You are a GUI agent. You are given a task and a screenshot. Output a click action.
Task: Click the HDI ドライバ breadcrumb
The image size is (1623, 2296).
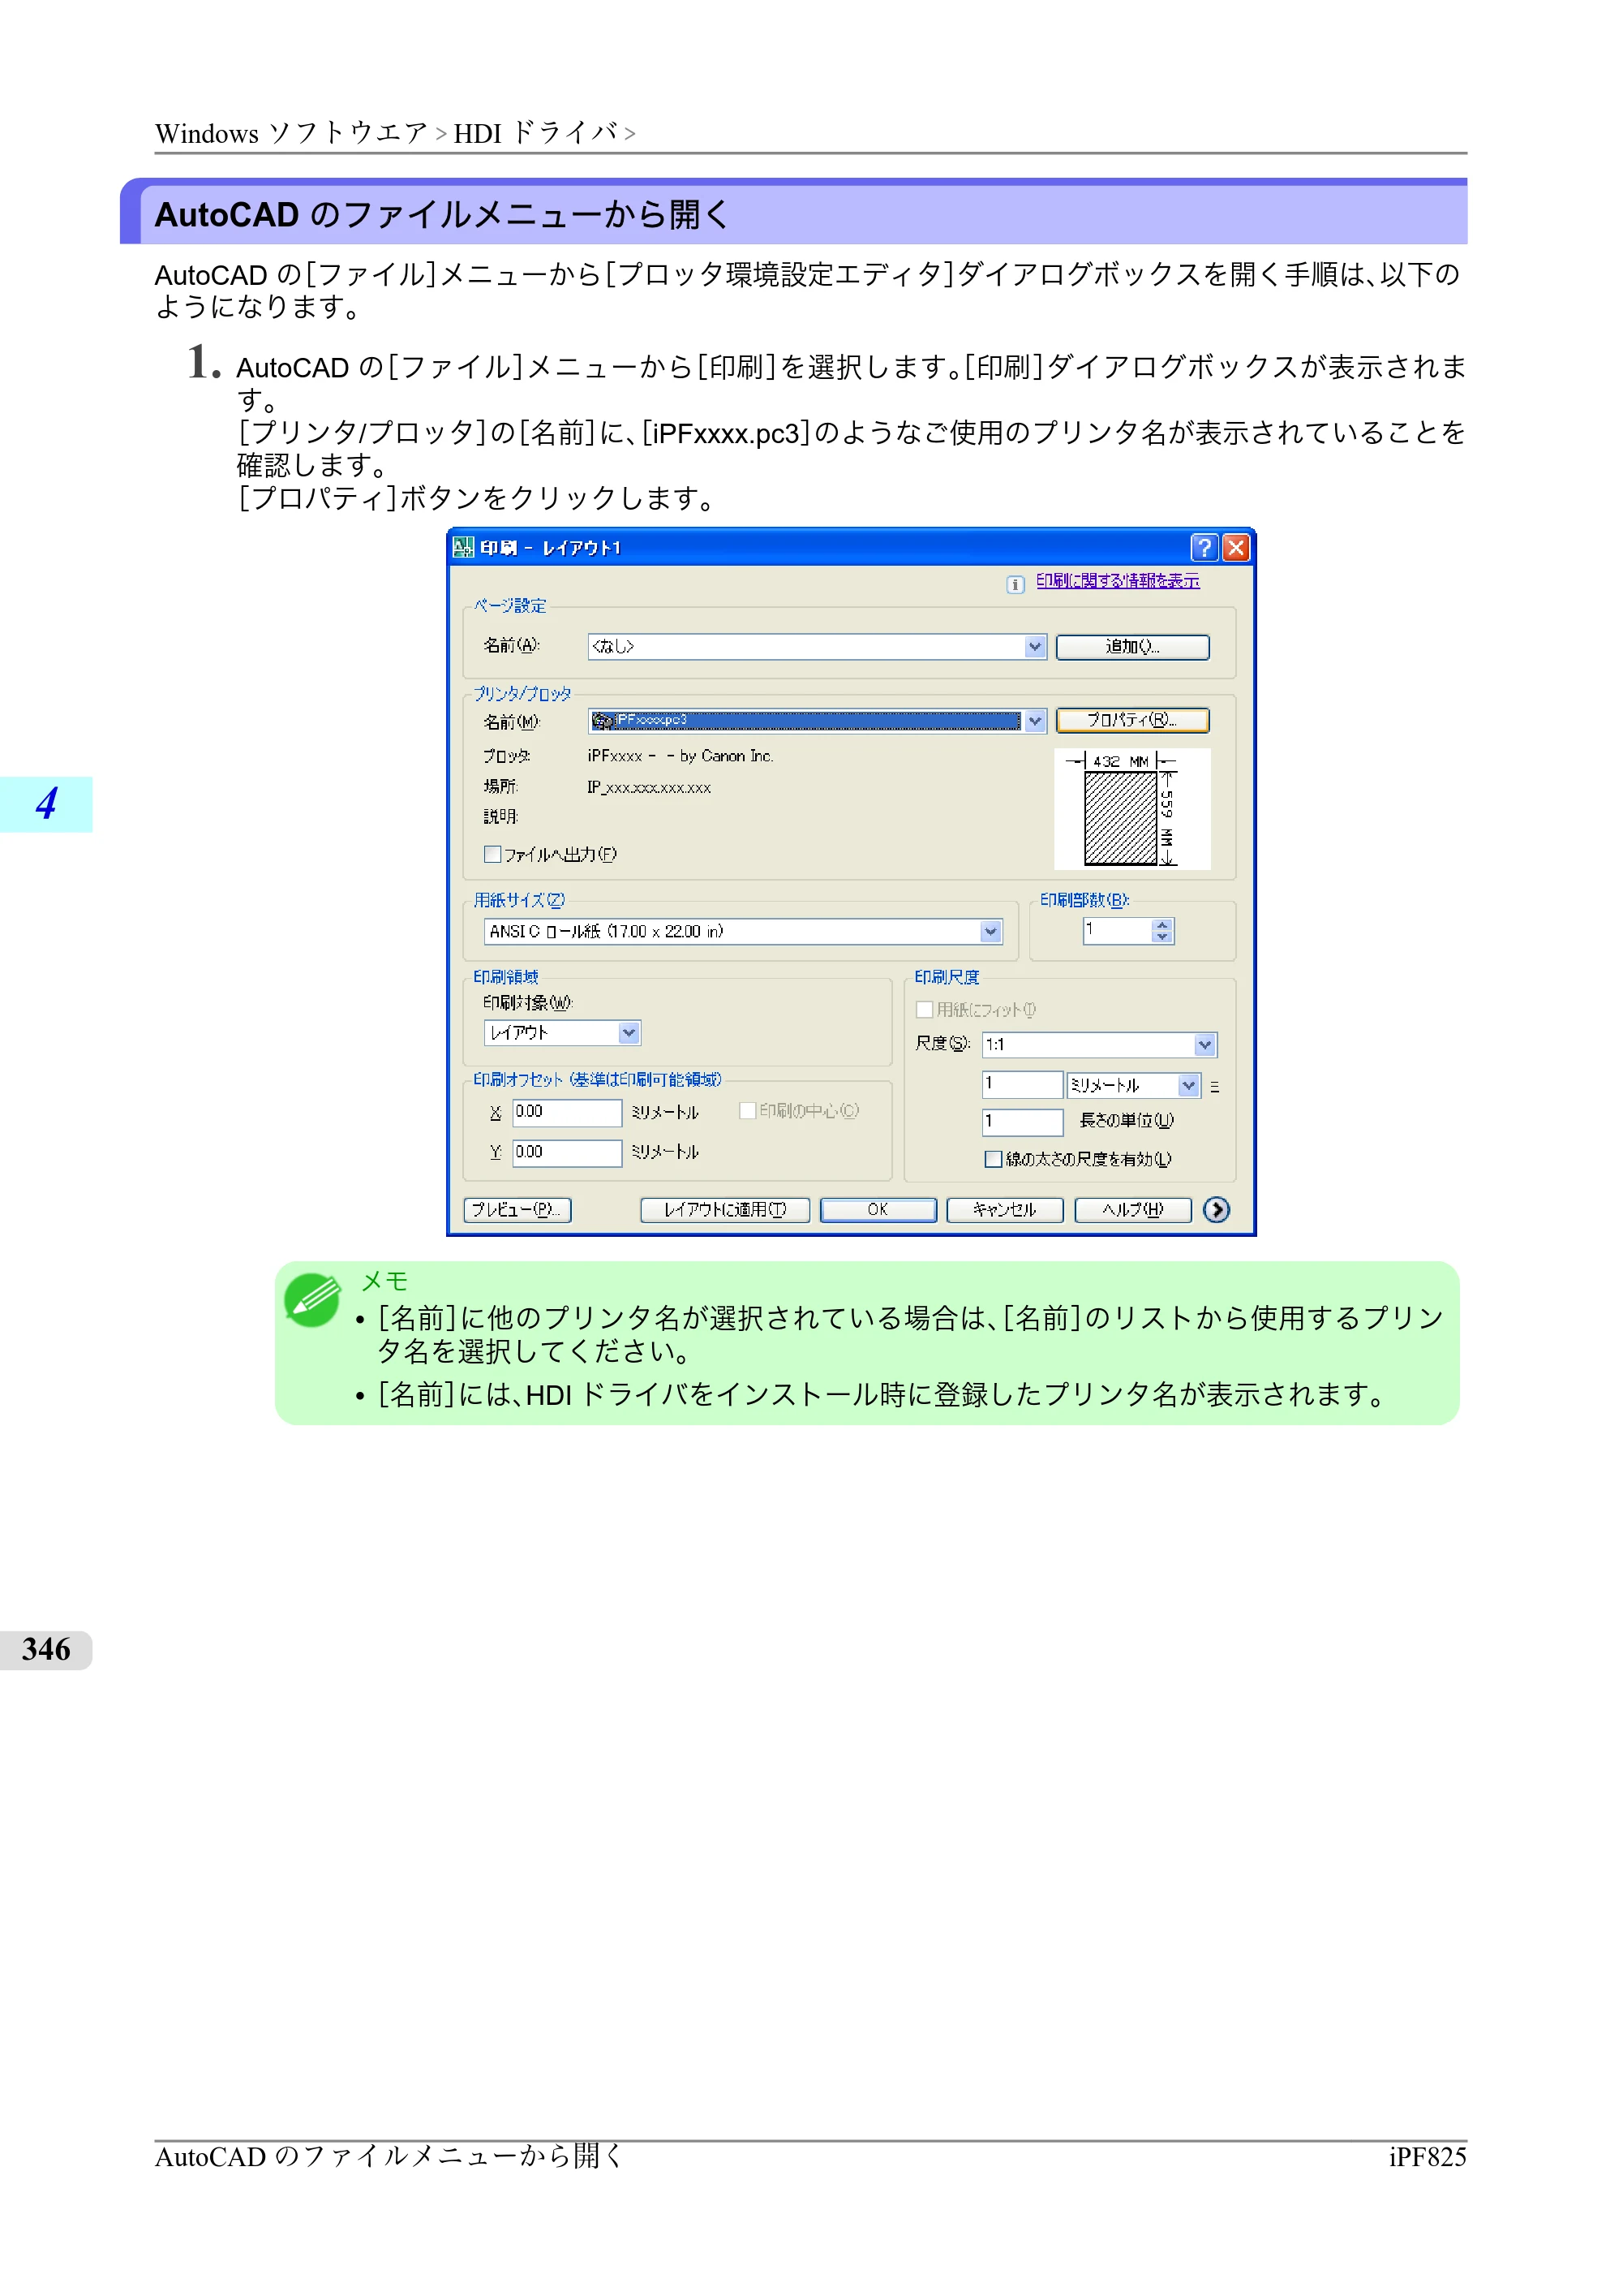pyautogui.click(x=535, y=133)
